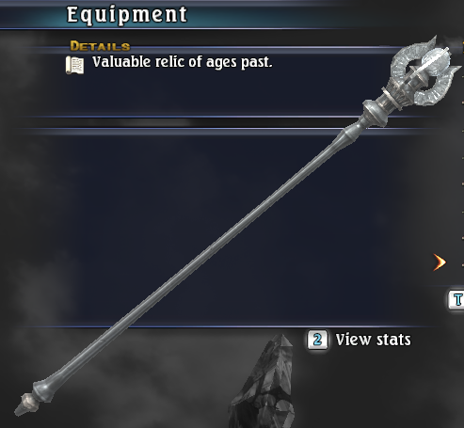464x428 pixels.
Task: Click the ornate crescent head of the staff
Action: pyautogui.click(x=424, y=70)
